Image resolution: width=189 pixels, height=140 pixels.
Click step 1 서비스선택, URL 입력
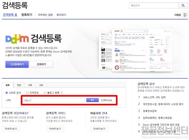[x=154, y=97]
